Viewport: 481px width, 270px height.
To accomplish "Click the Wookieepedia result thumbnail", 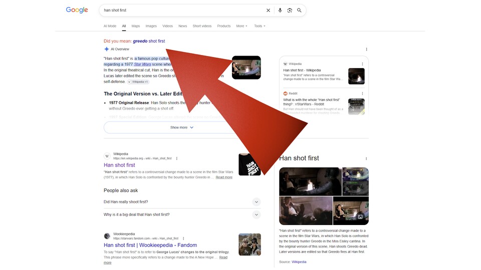I will [250, 244].
